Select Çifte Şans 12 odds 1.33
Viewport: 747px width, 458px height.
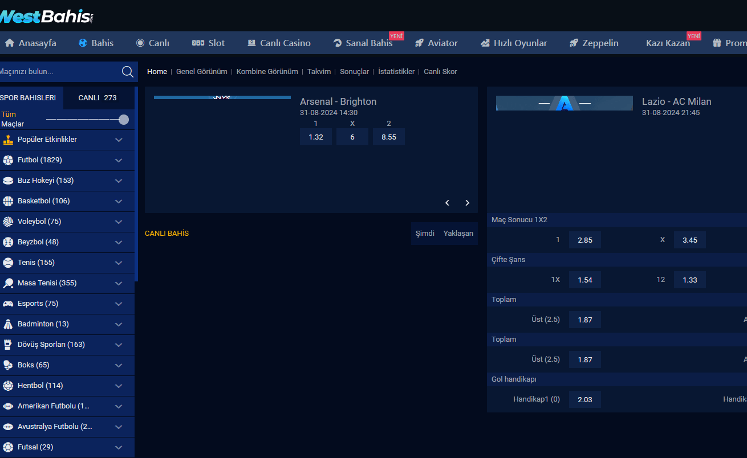(690, 280)
